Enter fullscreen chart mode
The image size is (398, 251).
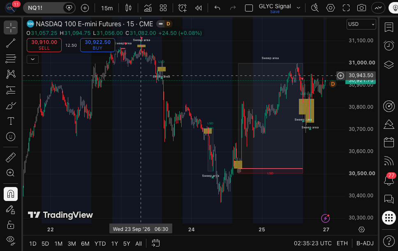pos(346,8)
